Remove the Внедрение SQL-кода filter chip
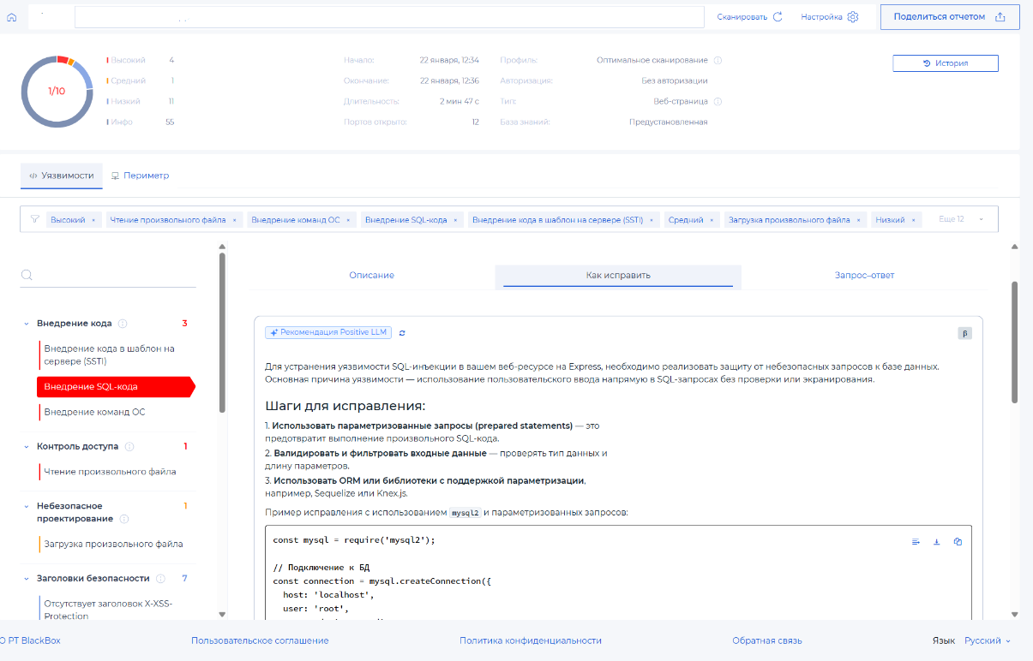Viewport: 1033px width, 661px height. click(x=455, y=220)
